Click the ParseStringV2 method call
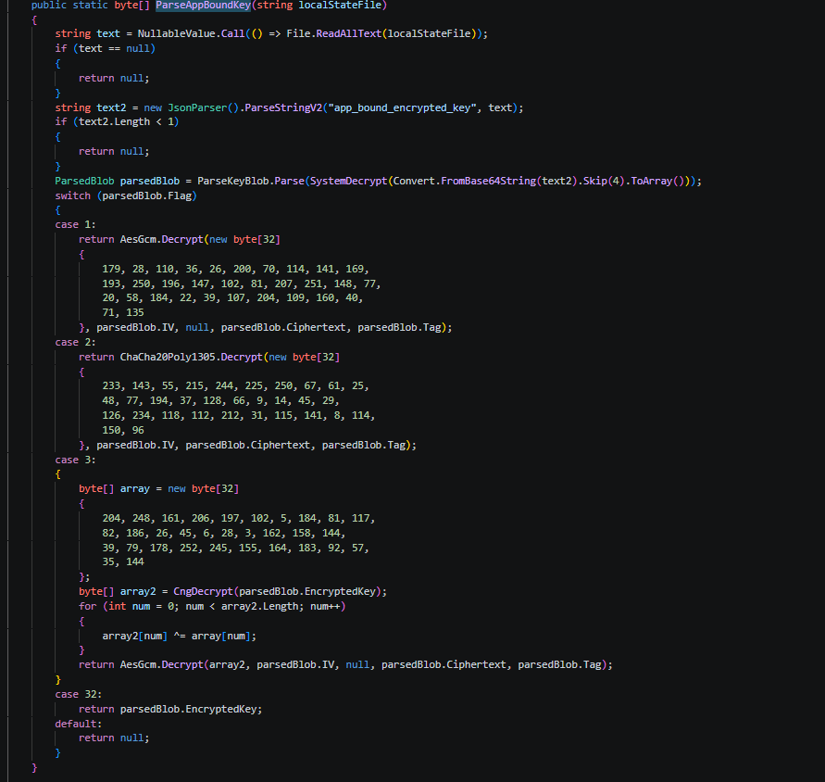 pos(283,108)
